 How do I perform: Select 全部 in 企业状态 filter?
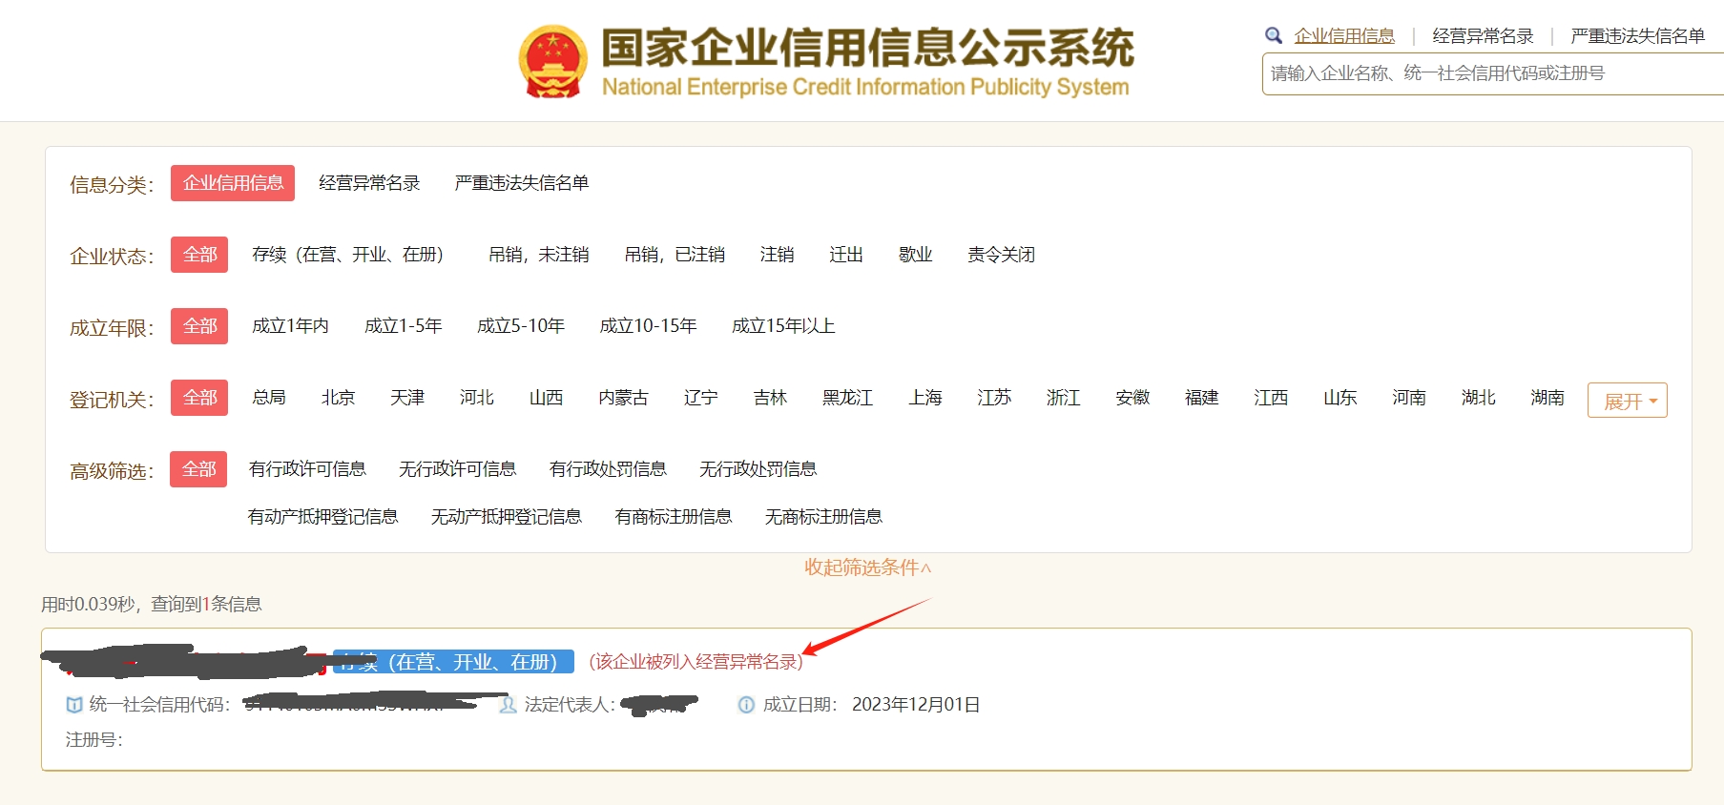[x=199, y=255]
